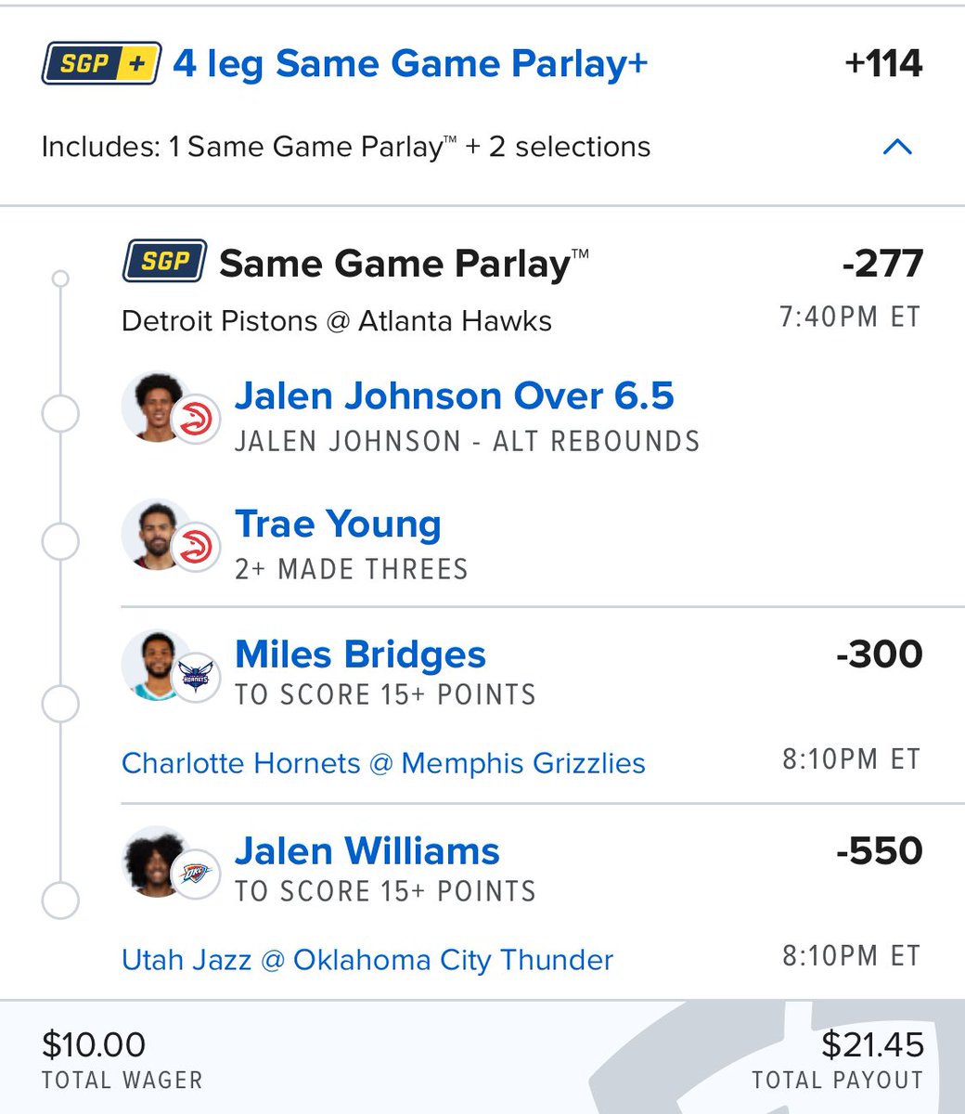
Task: Open the Utah Jazz @ Oklahoma City Thunder game
Action: 367,959
